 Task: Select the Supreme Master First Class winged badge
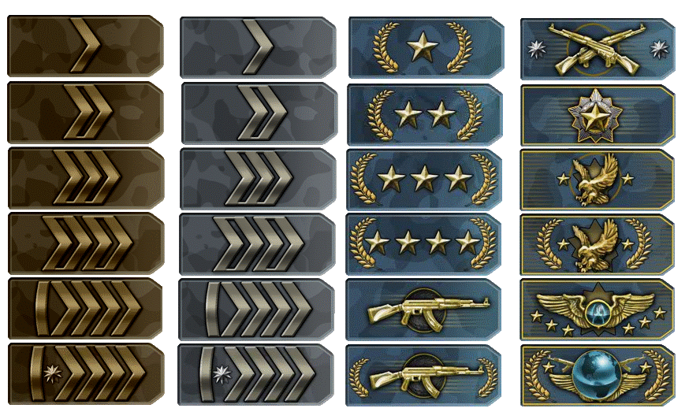598,310
